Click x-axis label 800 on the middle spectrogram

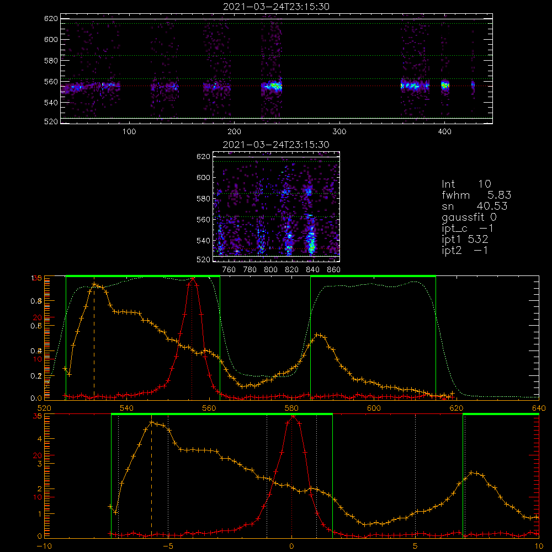coord(270,270)
